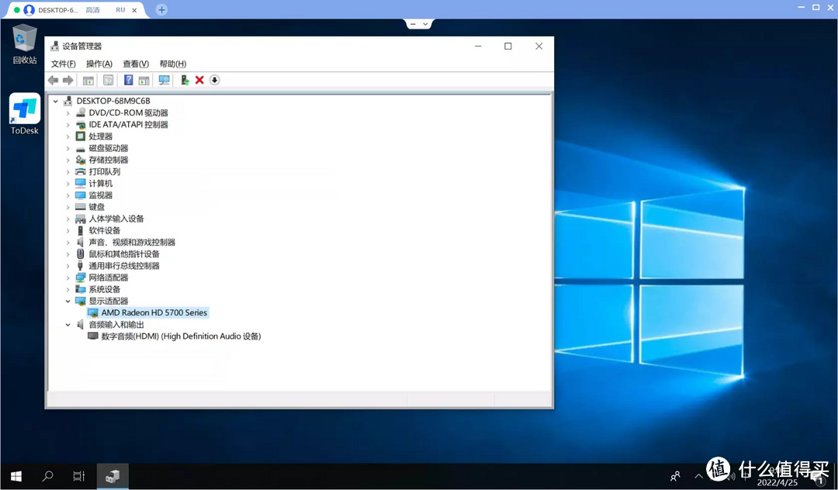Minimize the Device Manager window
The width and height of the screenshot is (838, 490).
(x=478, y=47)
